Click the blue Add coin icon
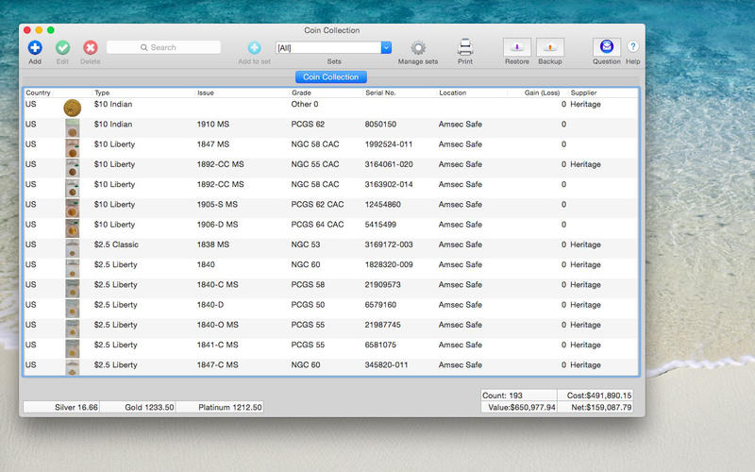 click(x=35, y=48)
